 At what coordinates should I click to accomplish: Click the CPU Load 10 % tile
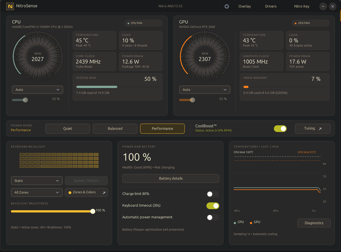point(141,40)
